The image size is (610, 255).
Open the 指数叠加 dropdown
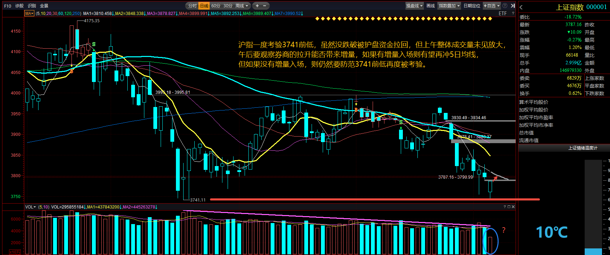449,6
